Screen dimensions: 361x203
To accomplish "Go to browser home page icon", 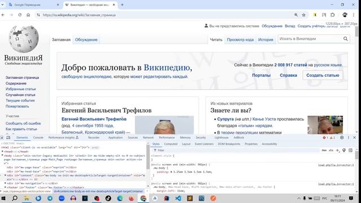I will pyautogui.click(x=28, y=15).
